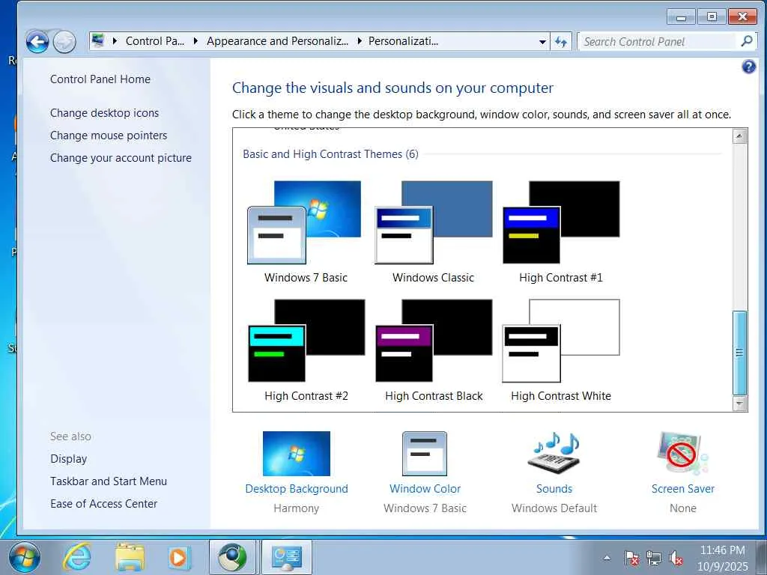The image size is (767, 575).
Task: Open Control Panel Home
Action: click(100, 79)
